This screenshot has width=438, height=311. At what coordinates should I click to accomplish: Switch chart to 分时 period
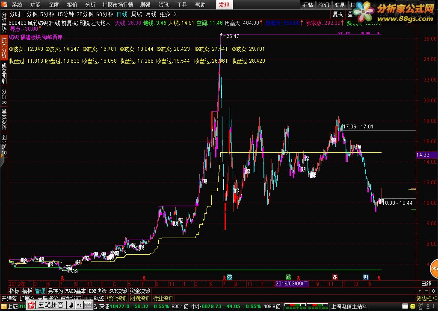click(x=15, y=14)
